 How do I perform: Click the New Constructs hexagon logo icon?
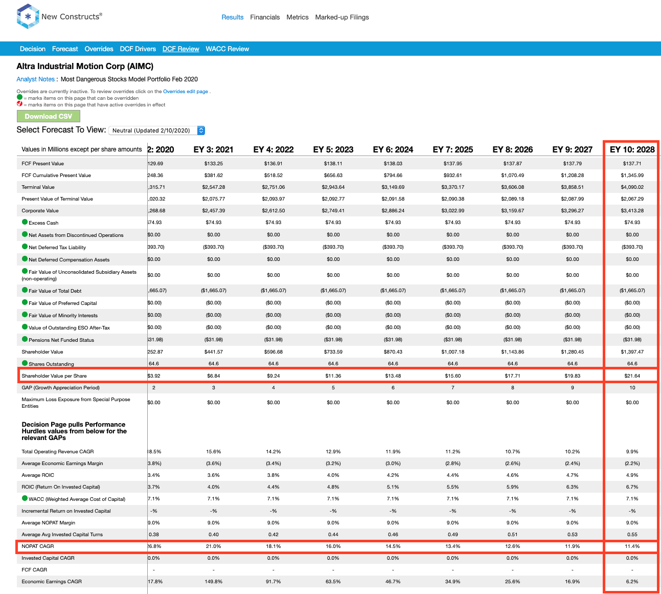point(28,16)
